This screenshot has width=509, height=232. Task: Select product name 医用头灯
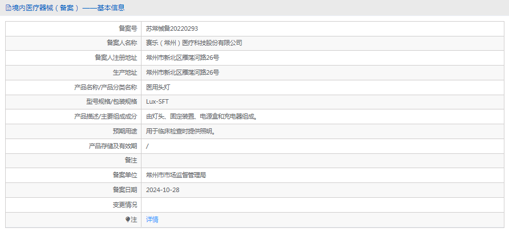point(158,87)
